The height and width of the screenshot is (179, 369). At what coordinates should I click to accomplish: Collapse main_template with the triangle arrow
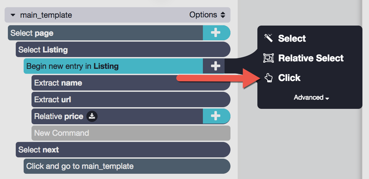click(x=13, y=15)
